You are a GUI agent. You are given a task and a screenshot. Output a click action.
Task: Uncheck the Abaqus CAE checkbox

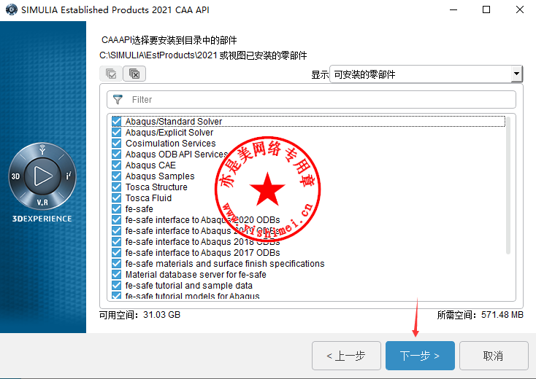click(117, 165)
